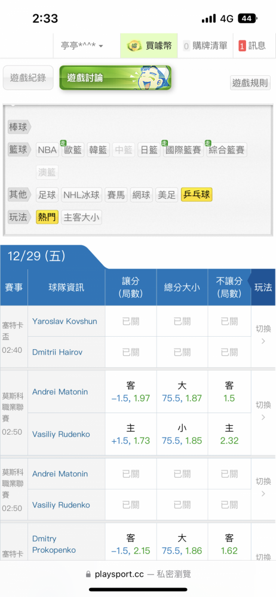276x597 pixels.
Task: Tap the 遊戲討論 cartoon banner
Action: coord(115,78)
